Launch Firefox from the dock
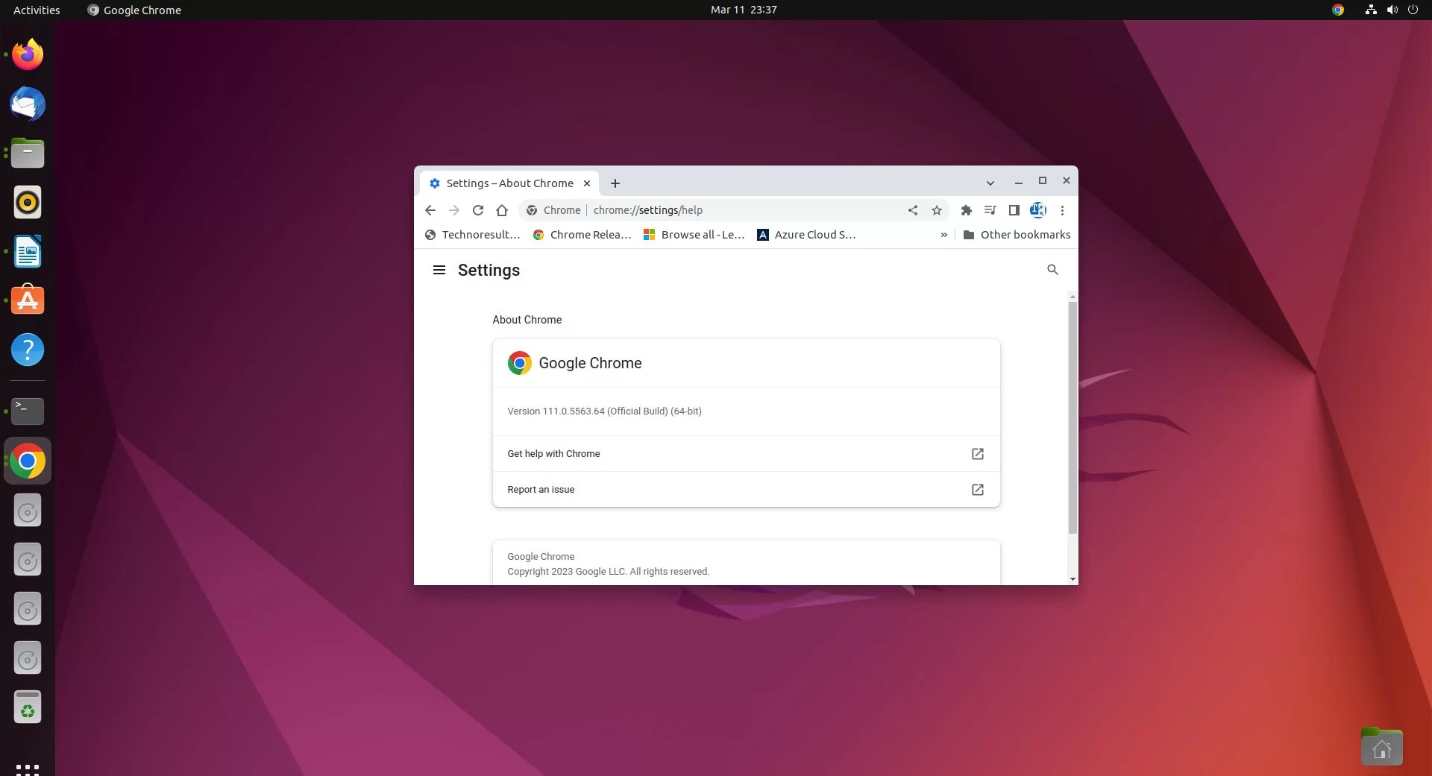Viewport: 1432px width, 776px height. pos(27,54)
